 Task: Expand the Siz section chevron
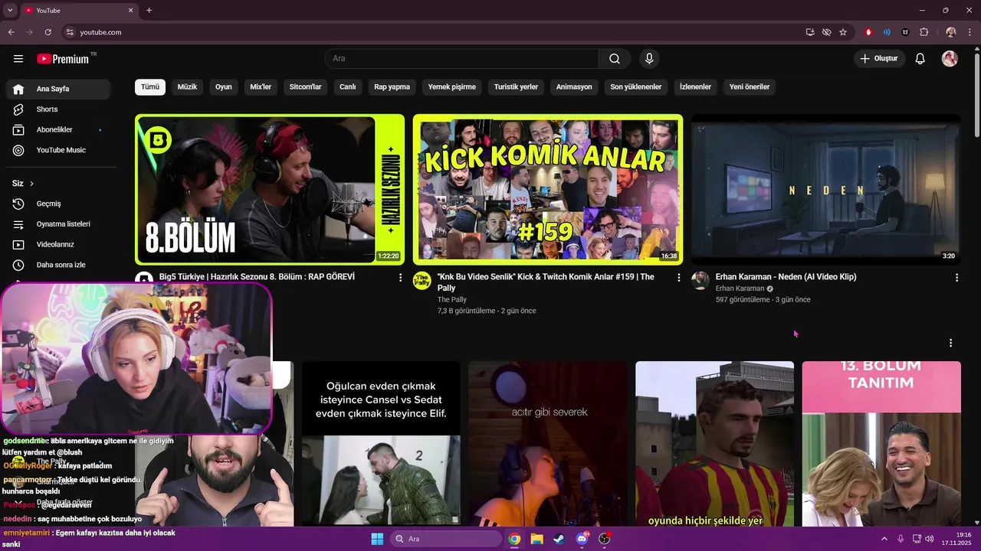point(31,184)
